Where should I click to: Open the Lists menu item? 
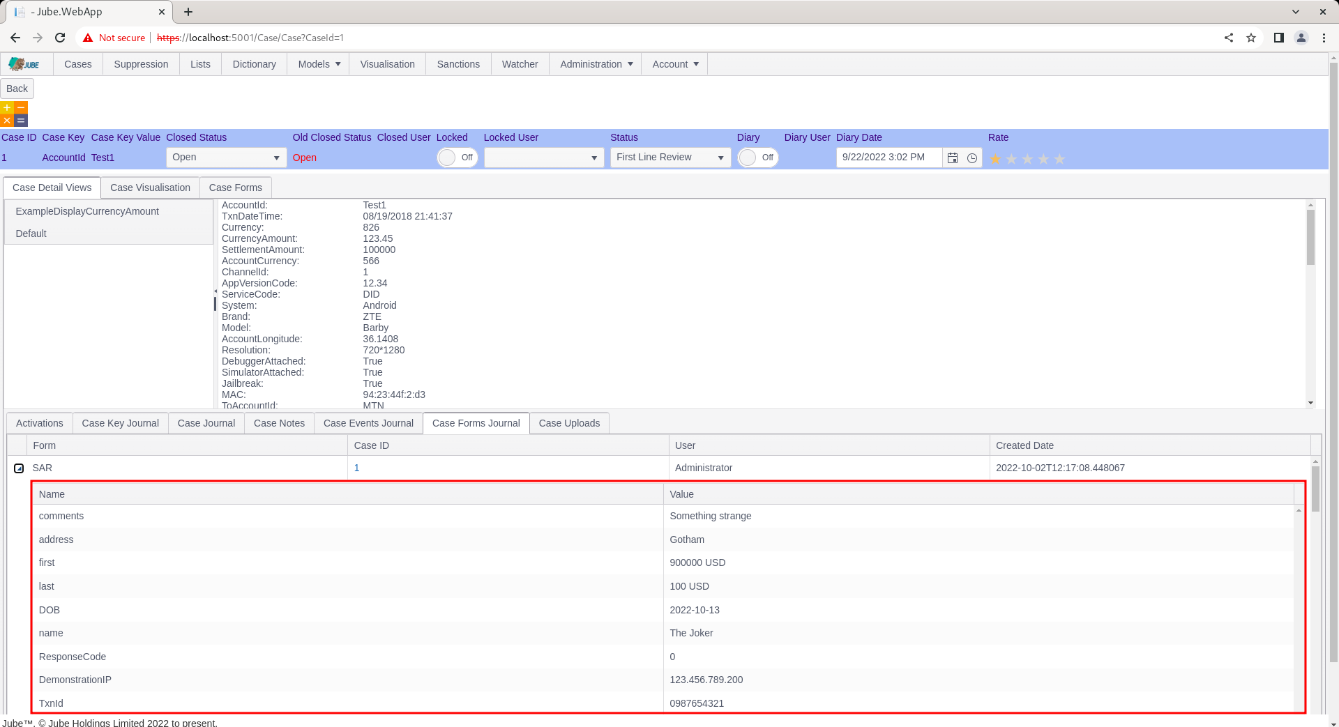pyautogui.click(x=200, y=64)
